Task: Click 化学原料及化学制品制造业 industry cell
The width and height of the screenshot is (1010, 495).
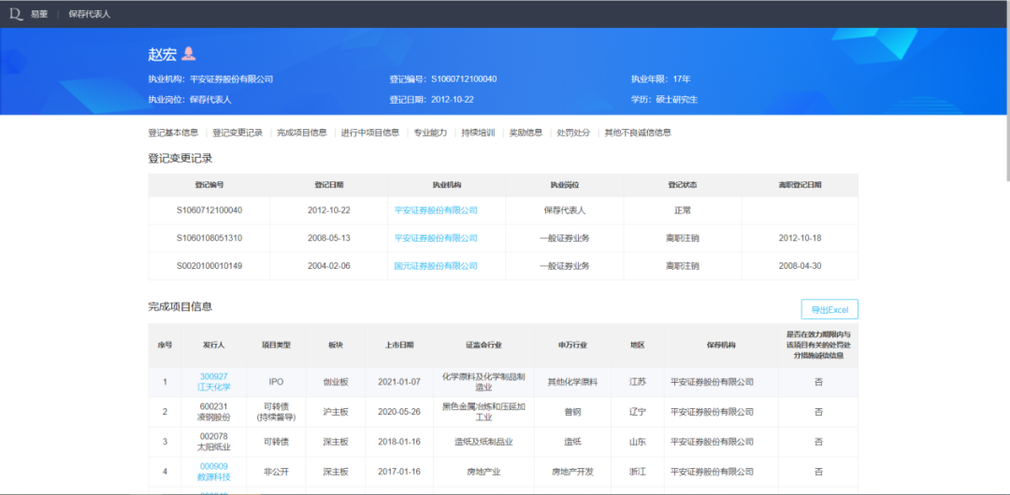Action: pos(483,382)
